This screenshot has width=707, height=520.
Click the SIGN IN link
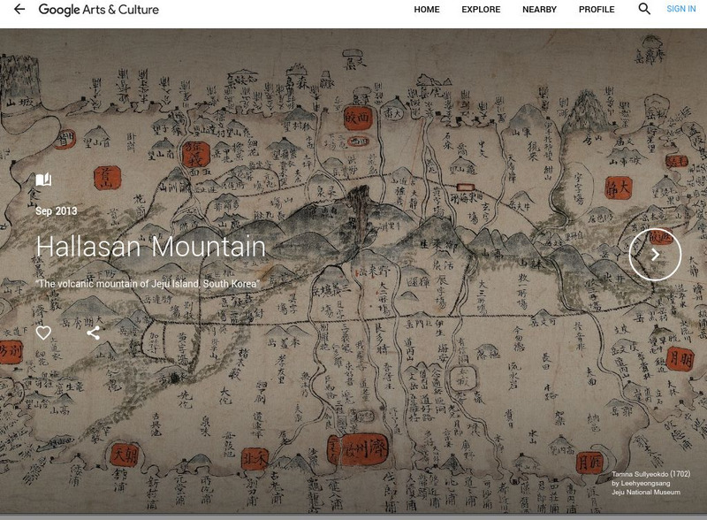click(x=681, y=11)
